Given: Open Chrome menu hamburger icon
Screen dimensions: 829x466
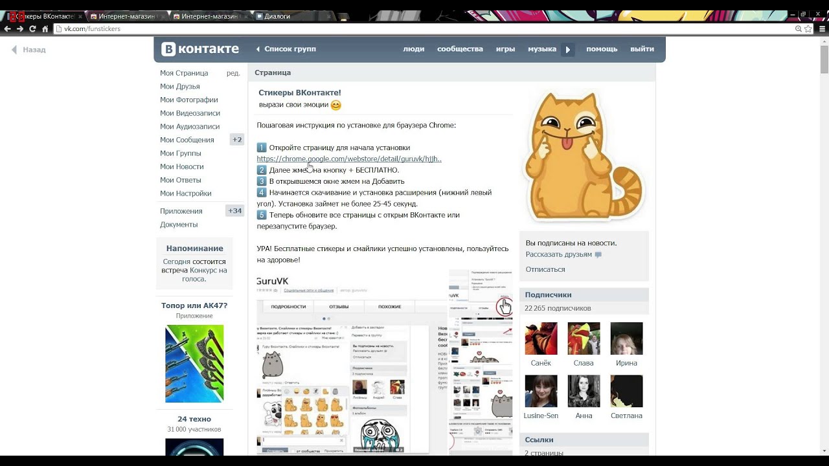Looking at the screenshot, I should (x=823, y=28).
